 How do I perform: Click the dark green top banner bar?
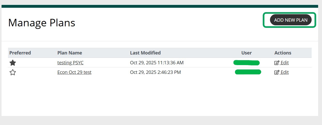160,6
